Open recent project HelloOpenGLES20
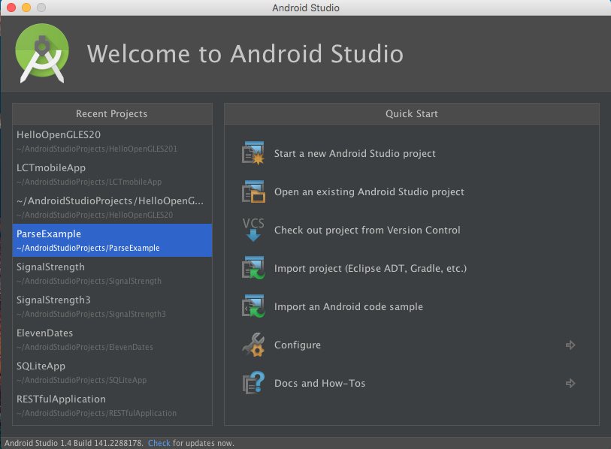Image resolution: width=611 pixels, height=449 pixels. (x=112, y=141)
